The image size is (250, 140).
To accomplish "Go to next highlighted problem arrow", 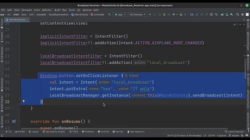I will (x=244, y=24).
